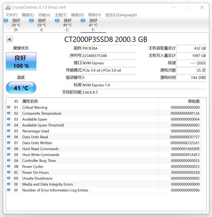Click the disk title CT2000P3SSD8 2000.3 GB

pos(106,40)
